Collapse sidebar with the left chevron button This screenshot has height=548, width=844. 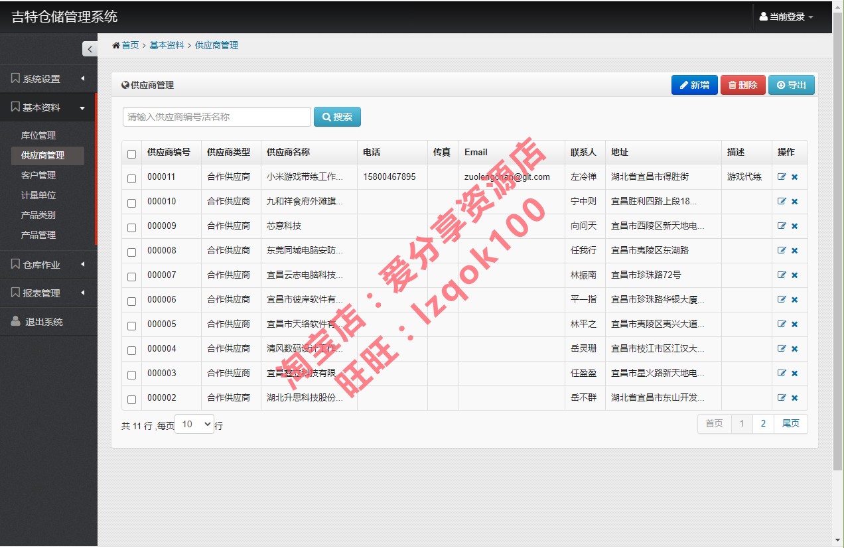[90, 48]
